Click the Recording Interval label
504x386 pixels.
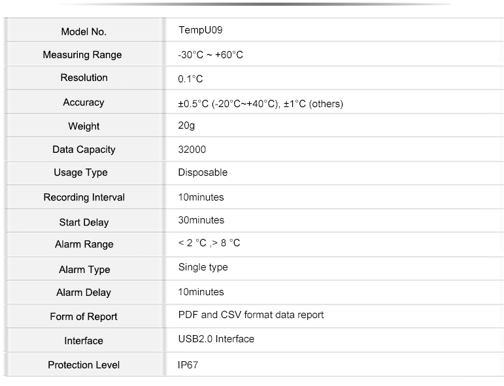coord(84,197)
